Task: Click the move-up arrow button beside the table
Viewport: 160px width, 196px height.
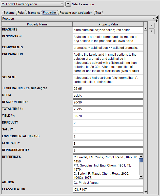Action: click(x=151, y=25)
